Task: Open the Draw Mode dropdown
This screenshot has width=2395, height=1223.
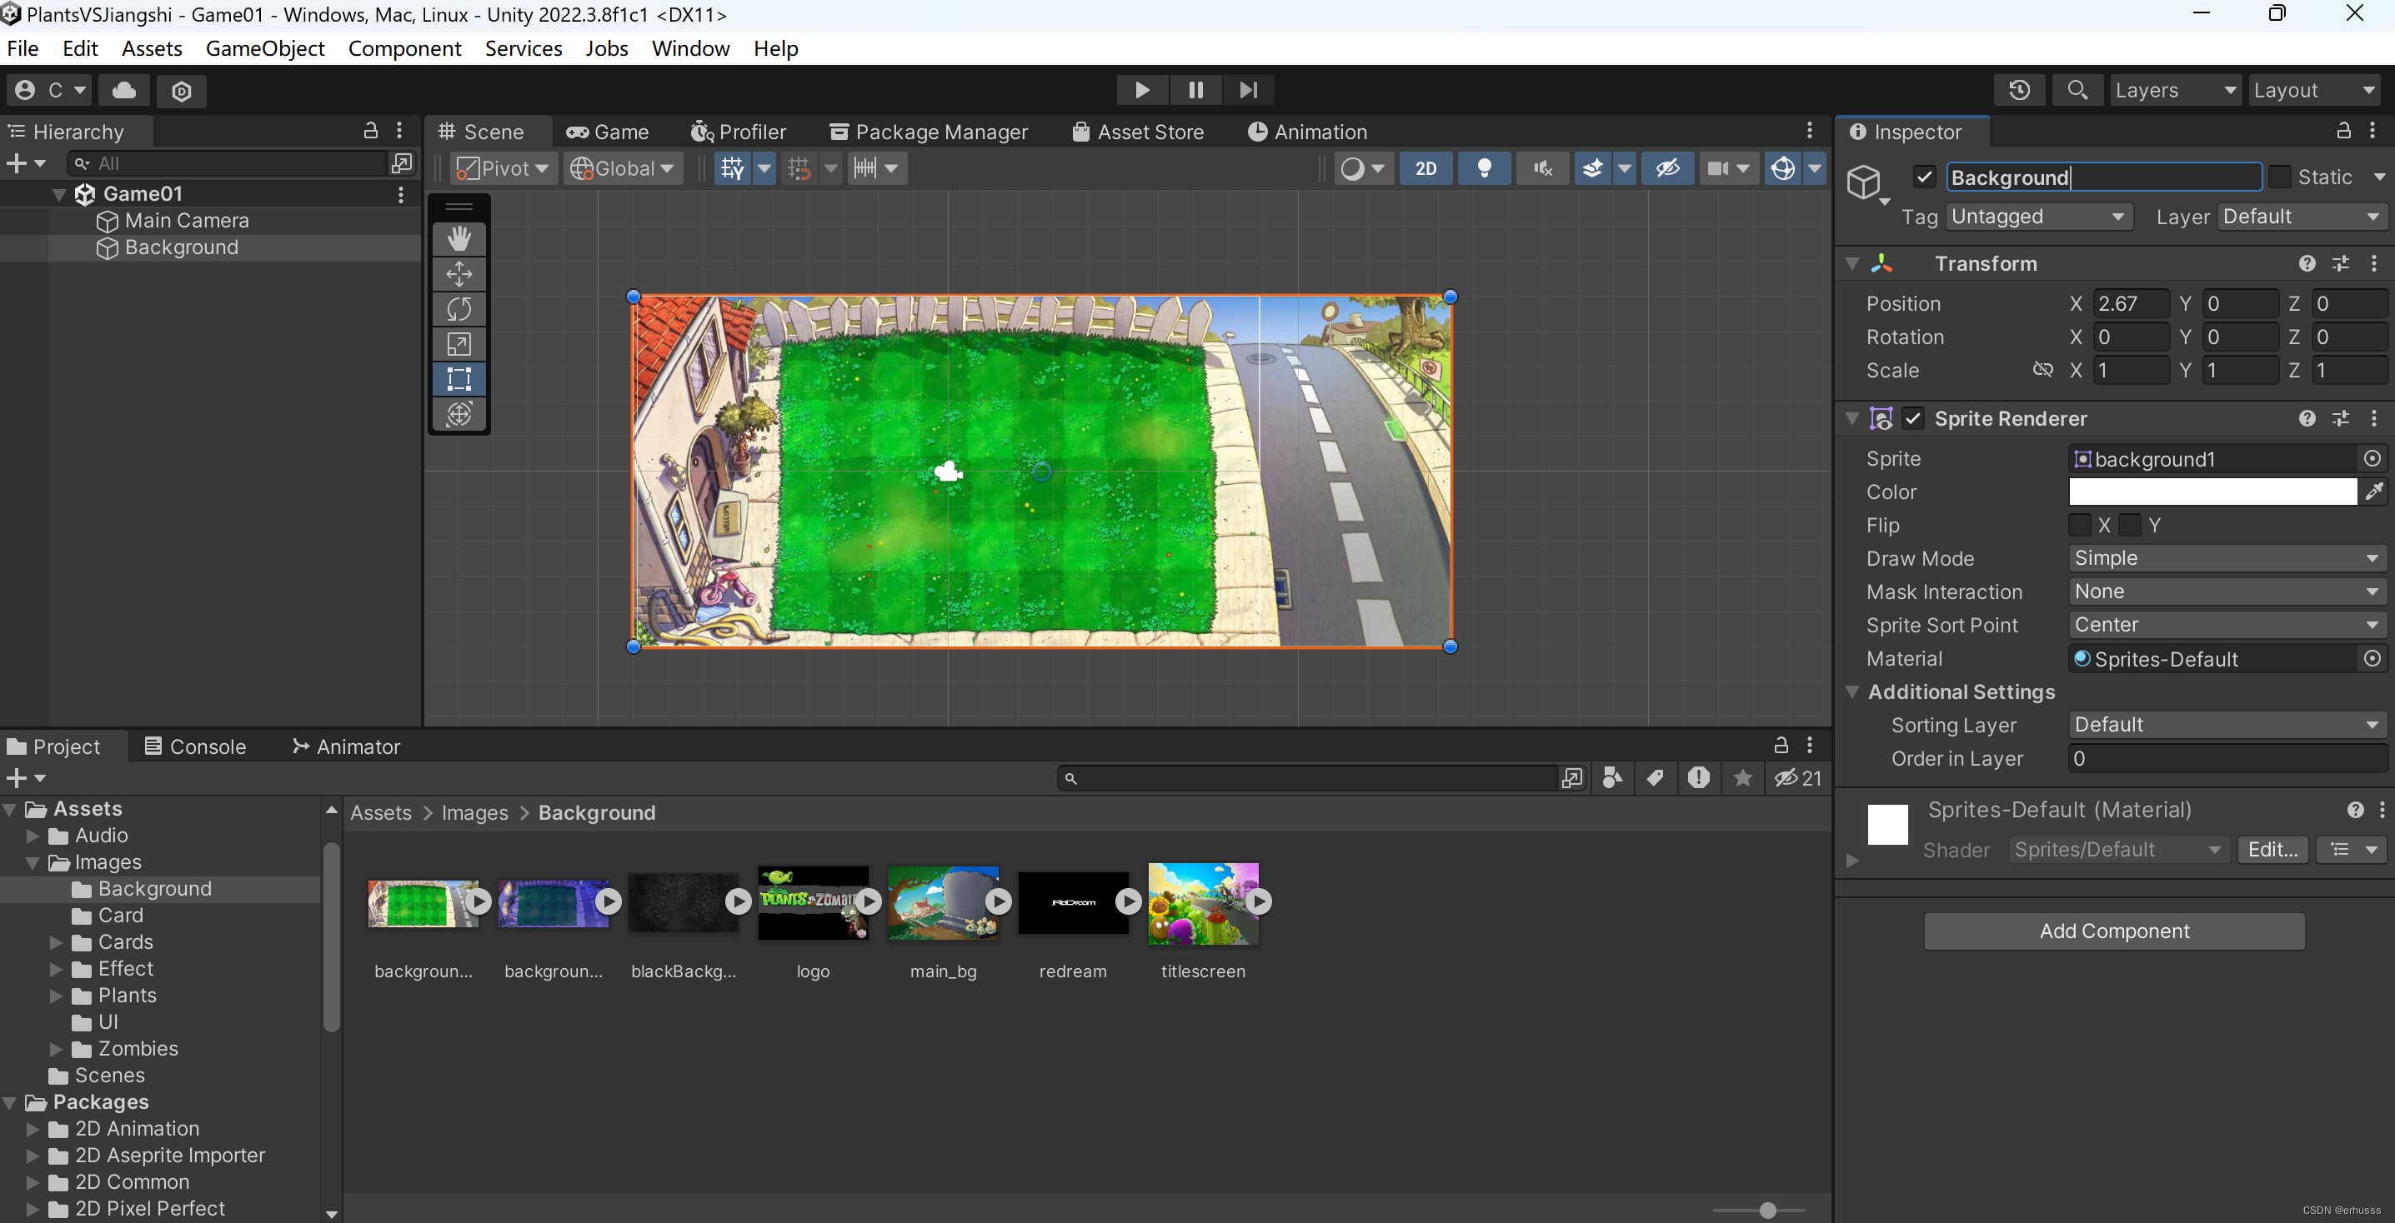Action: click(2226, 557)
